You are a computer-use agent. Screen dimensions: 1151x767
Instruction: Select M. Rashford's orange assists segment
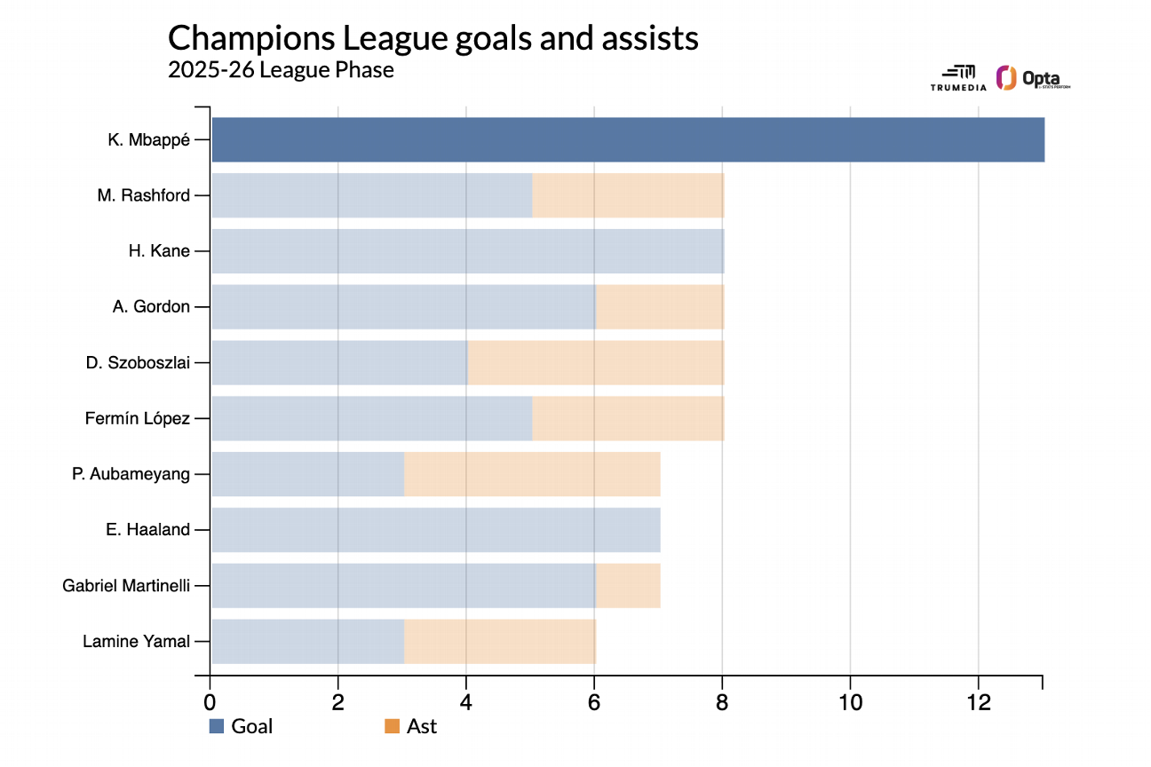pos(628,195)
